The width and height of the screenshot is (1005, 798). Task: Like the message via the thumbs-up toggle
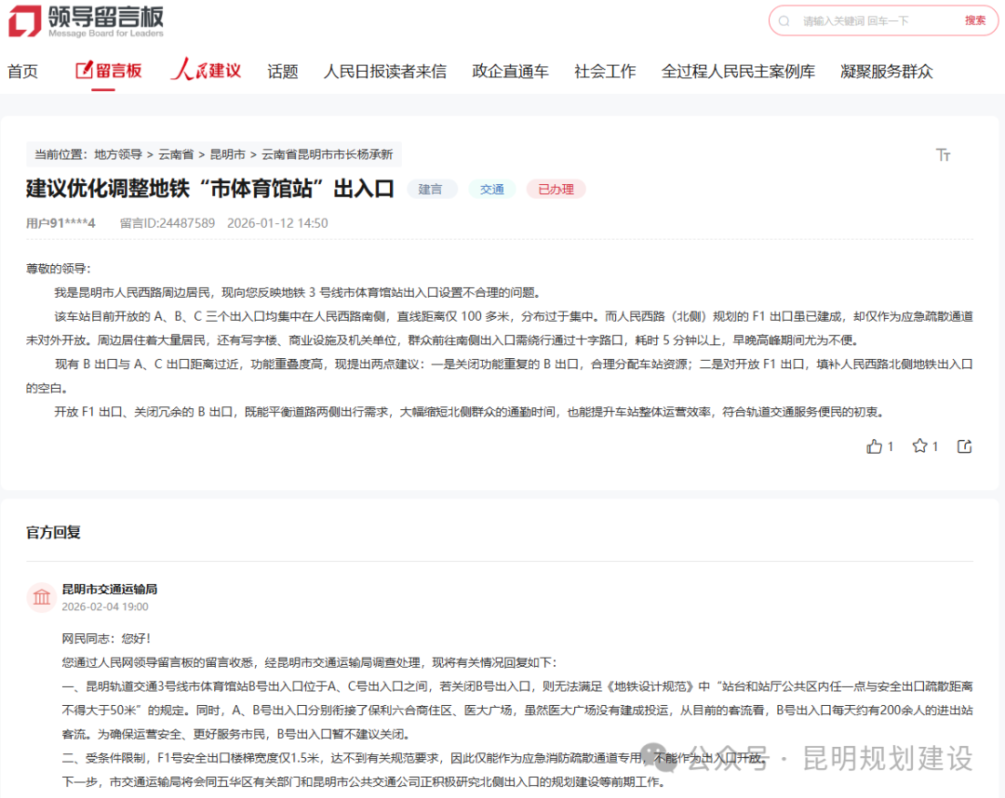876,446
